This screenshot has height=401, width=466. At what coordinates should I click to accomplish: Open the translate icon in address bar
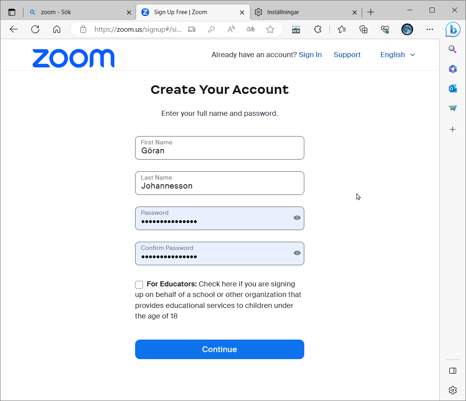click(251, 29)
